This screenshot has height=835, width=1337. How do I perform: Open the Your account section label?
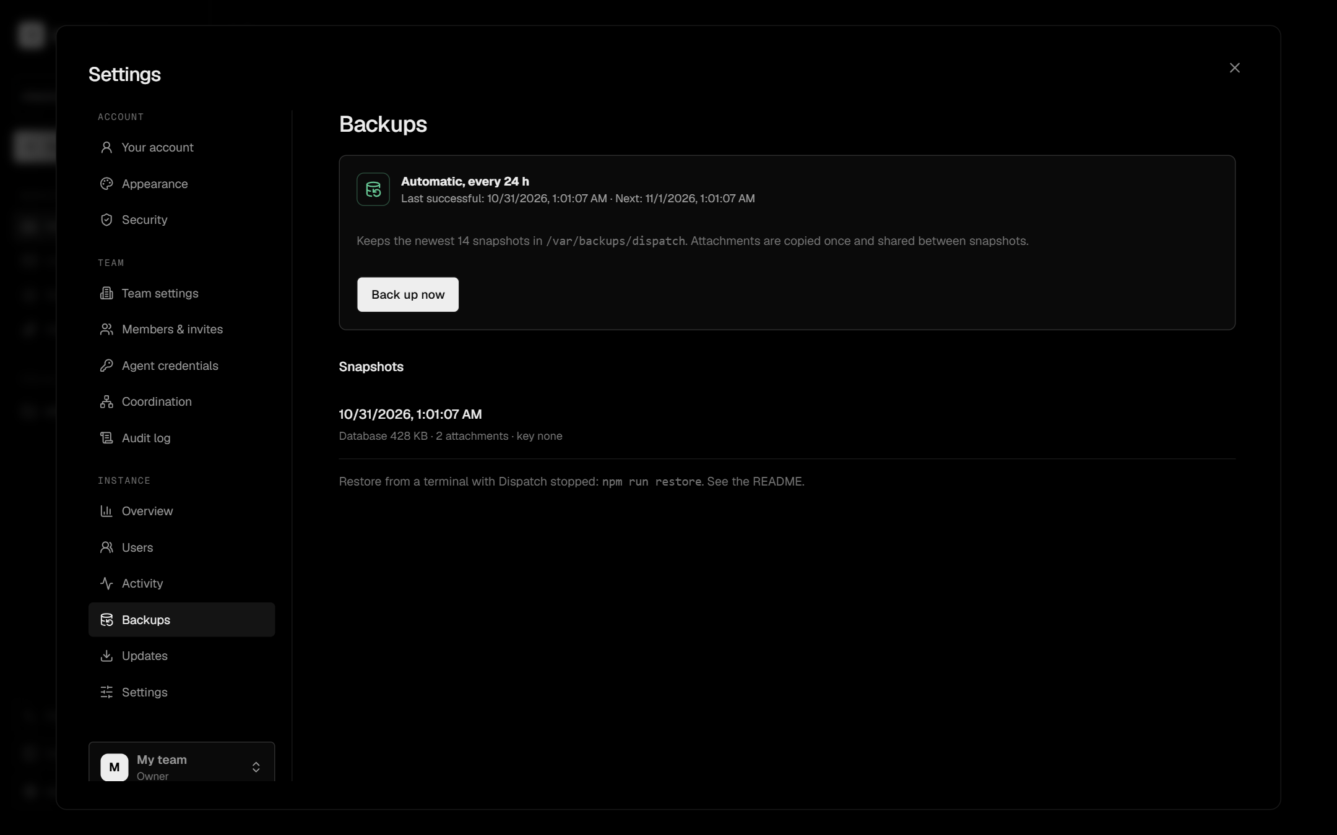[157, 147]
